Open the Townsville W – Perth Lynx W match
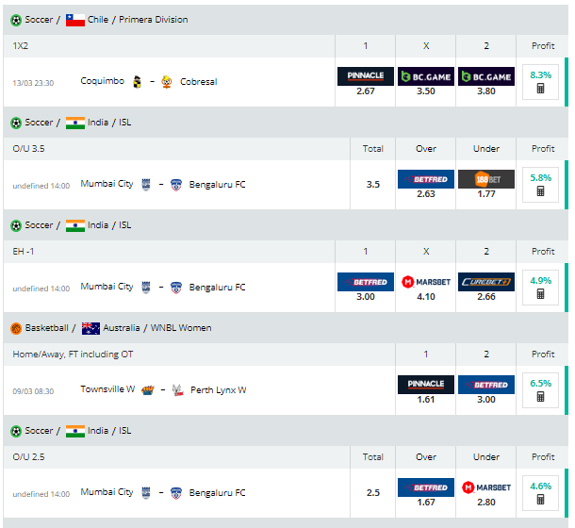The width and height of the screenshot is (575, 528). (x=161, y=389)
